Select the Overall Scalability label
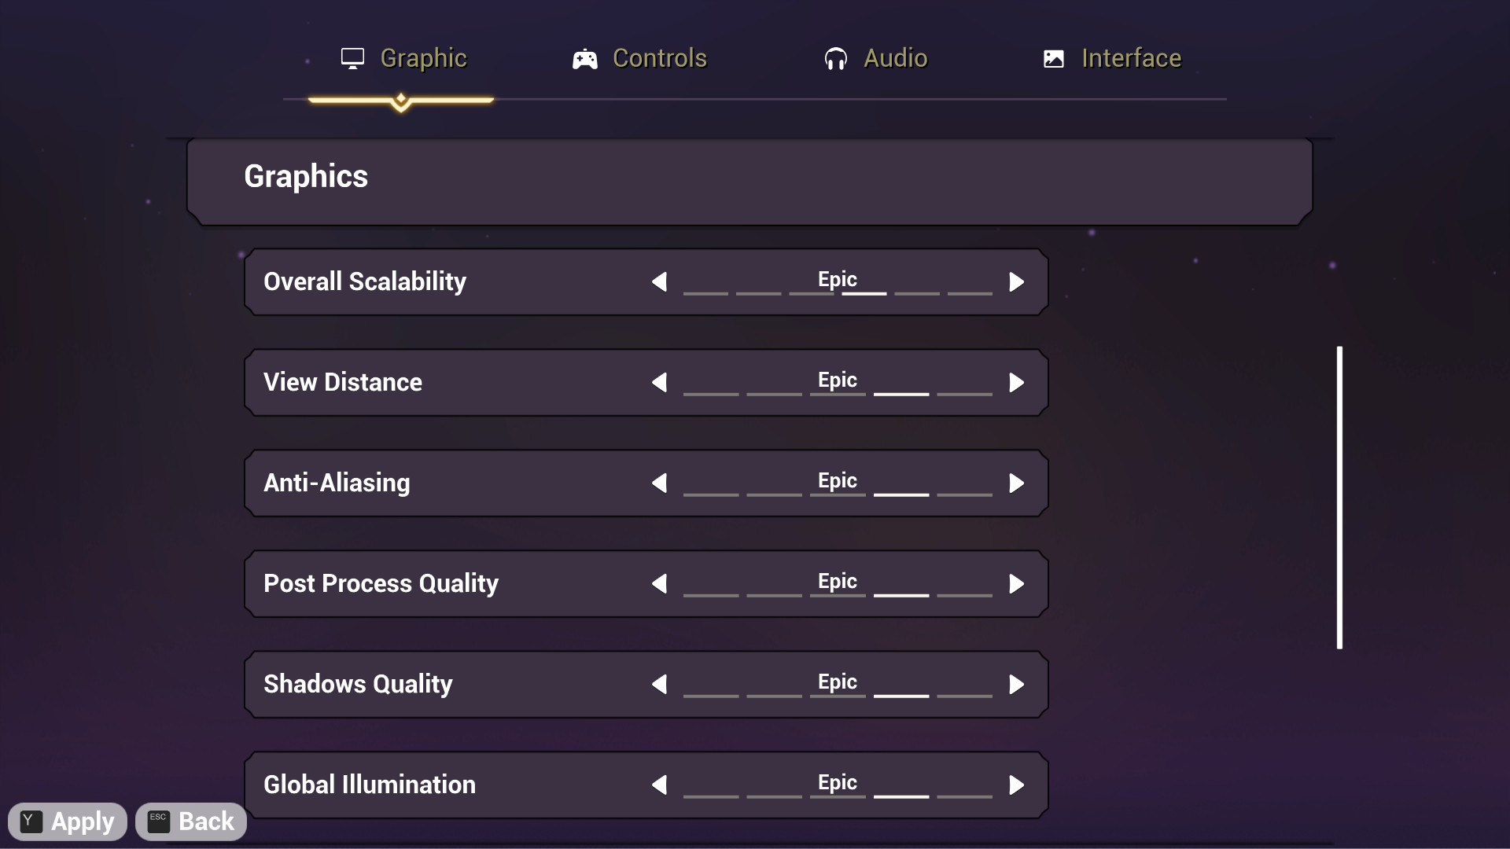The height and width of the screenshot is (849, 1510). (x=365, y=281)
